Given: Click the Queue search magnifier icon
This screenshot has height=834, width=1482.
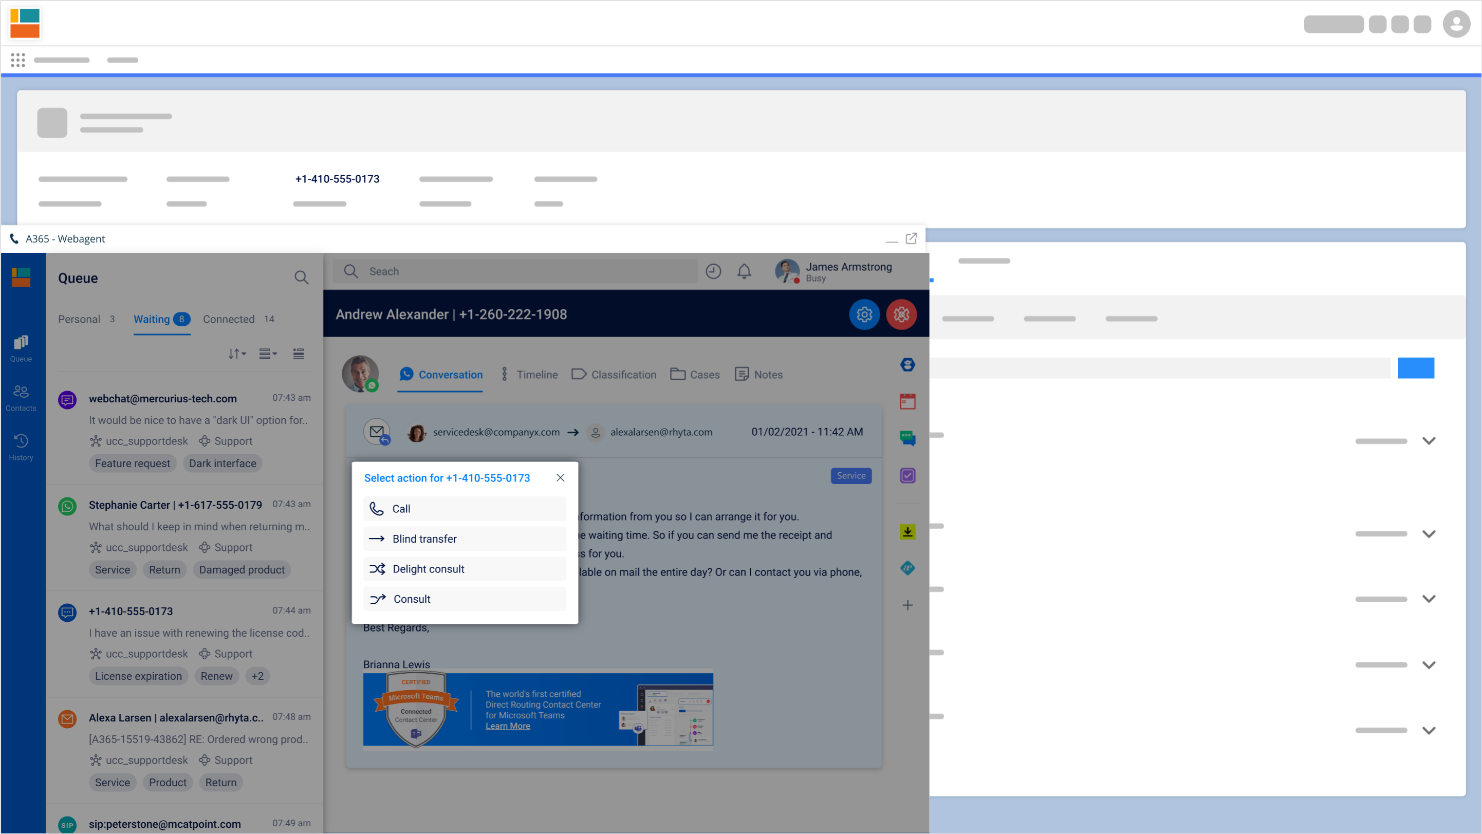Looking at the screenshot, I should click(x=302, y=278).
